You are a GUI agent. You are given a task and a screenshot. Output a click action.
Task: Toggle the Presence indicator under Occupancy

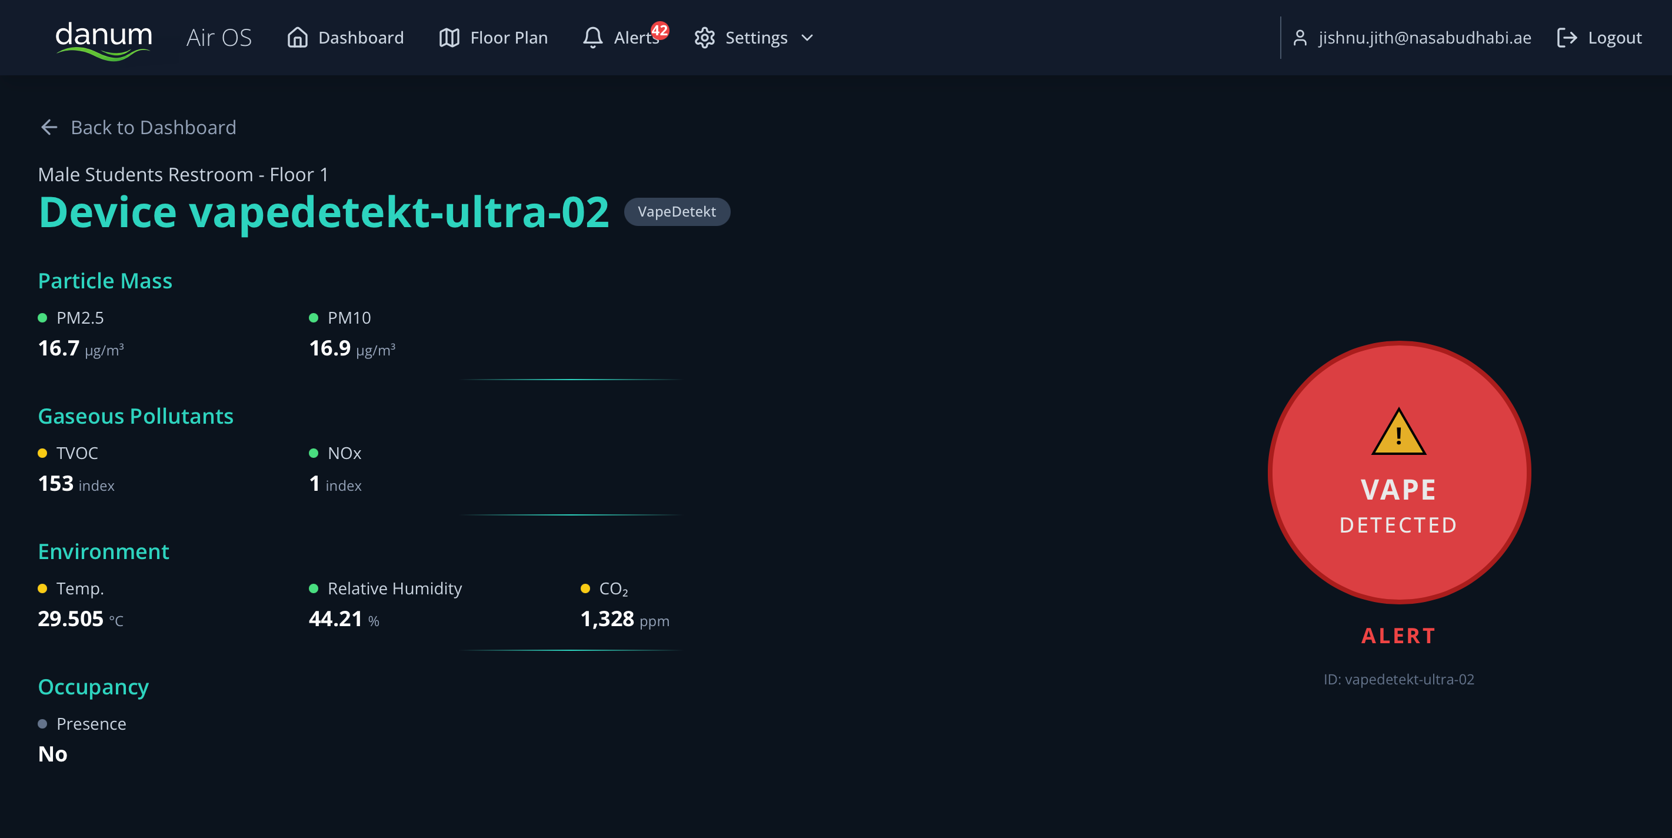(x=43, y=723)
